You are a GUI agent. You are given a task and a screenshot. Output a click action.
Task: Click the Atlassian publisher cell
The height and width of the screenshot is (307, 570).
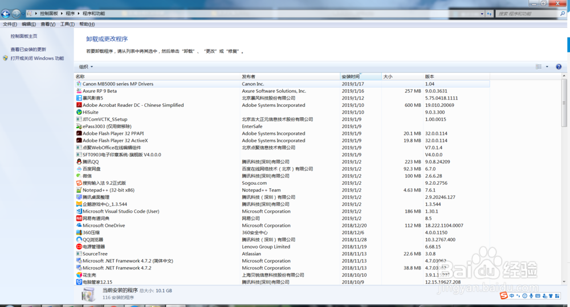(251, 254)
